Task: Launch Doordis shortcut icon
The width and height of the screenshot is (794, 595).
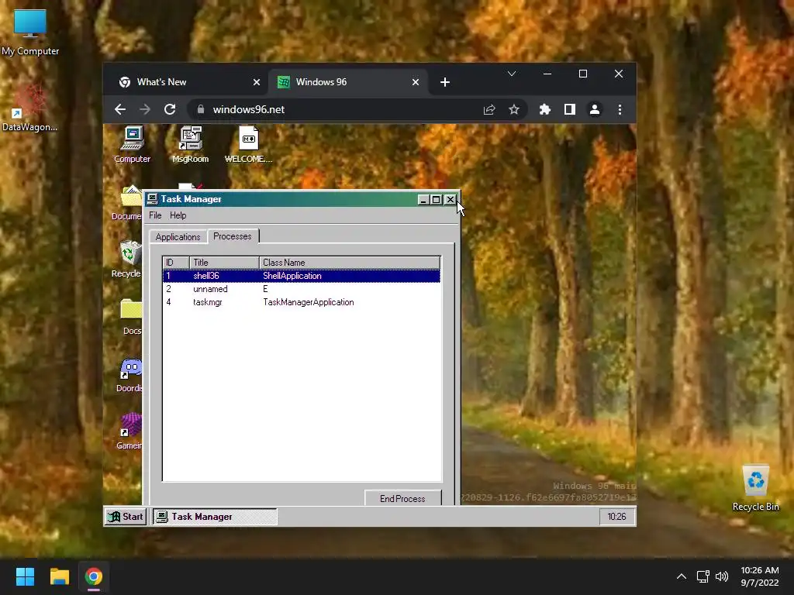Action: 129,374
